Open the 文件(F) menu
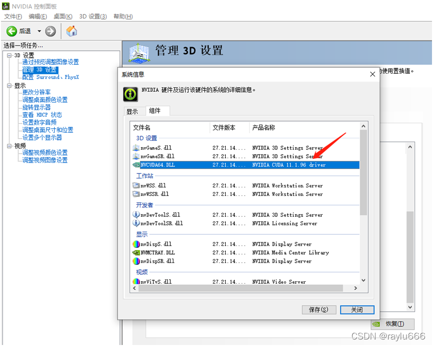This screenshot has height=346, width=433. click(x=13, y=16)
